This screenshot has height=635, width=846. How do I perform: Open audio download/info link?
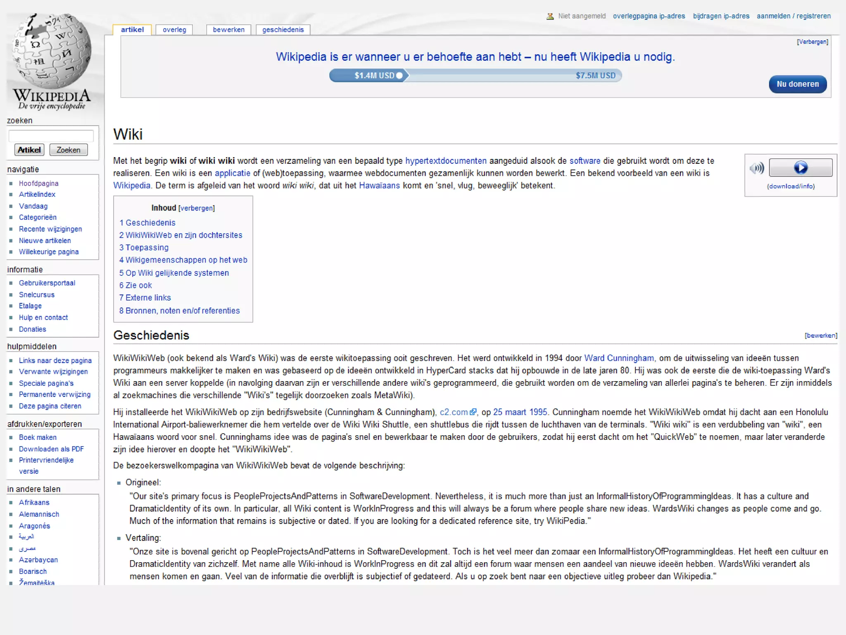(x=791, y=186)
